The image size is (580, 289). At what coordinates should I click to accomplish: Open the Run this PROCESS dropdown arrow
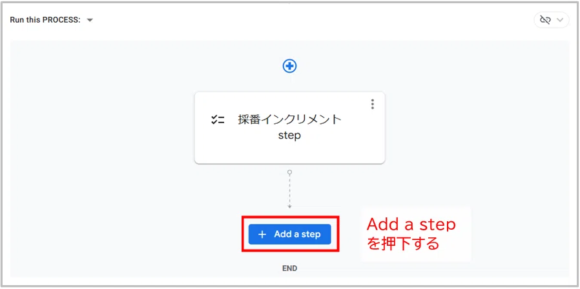tap(90, 20)
